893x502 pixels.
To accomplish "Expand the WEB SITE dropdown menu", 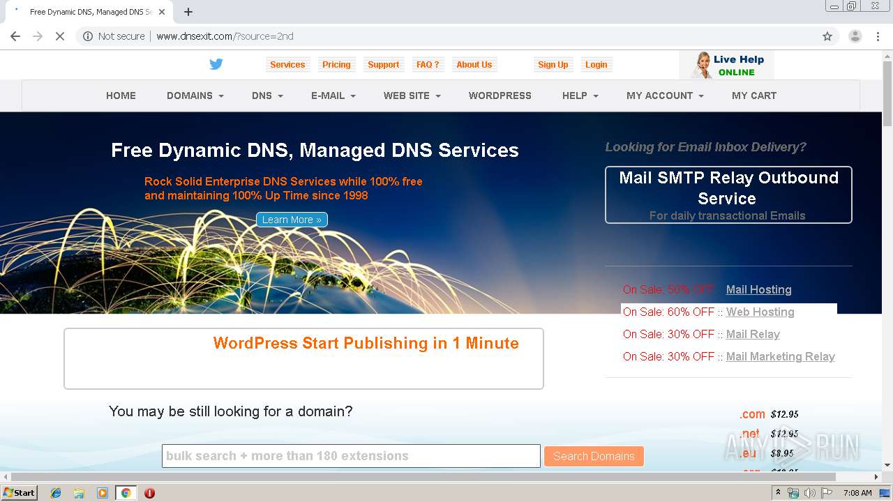I will 412,96.
